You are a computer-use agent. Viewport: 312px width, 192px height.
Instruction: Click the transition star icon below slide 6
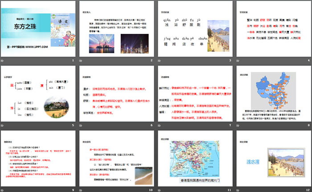tap(81, 125)
